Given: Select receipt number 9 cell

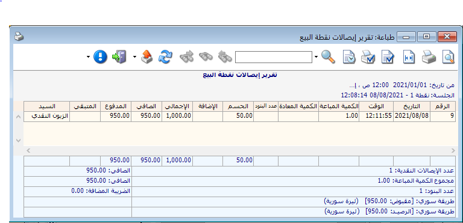Looking at the screenshot, I should pyautogui.click(x=443, y=116).
